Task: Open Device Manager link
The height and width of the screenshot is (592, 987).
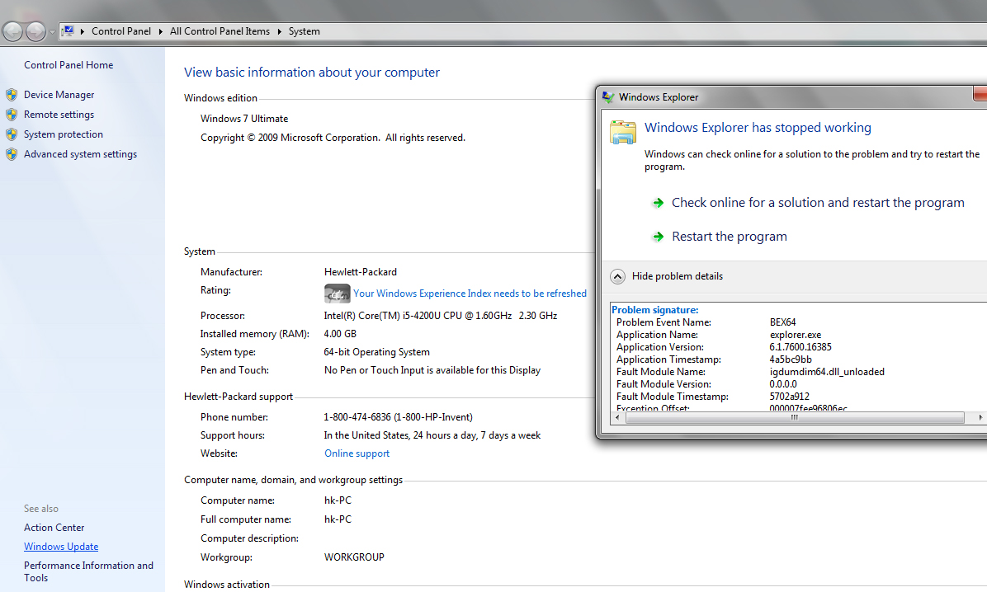Action: [59, 94]
